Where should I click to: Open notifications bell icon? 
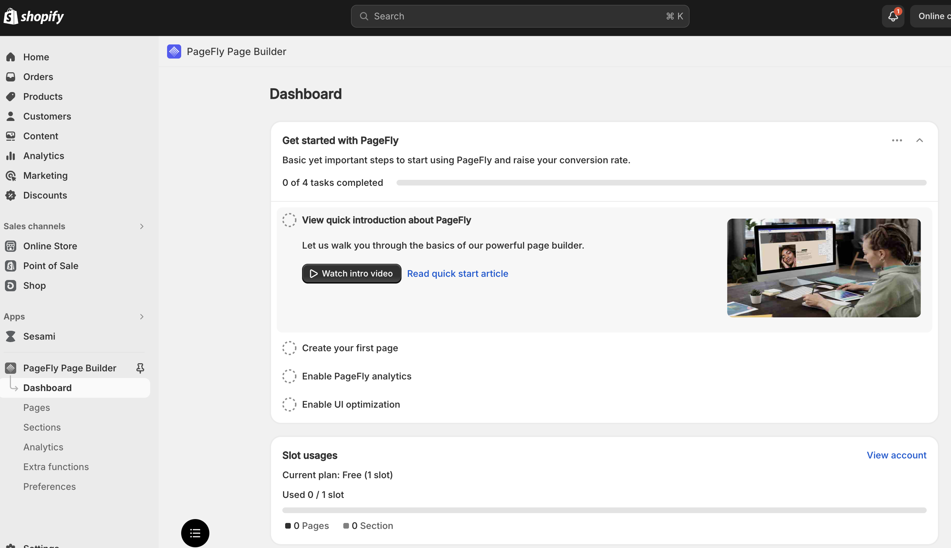click(x=893, y=16)
